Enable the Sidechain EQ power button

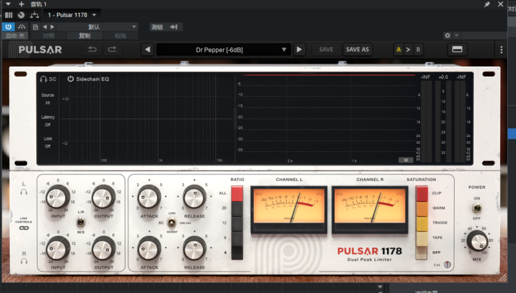click(70, 79)
